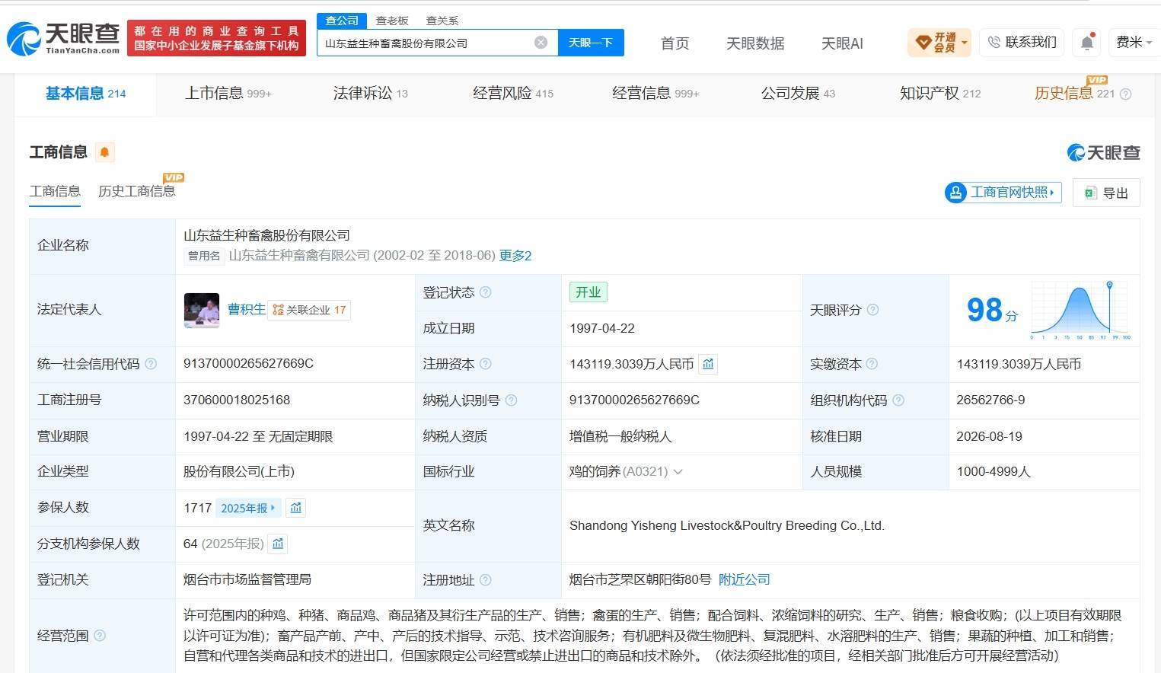
Task: Select the address 烟台市芝罘区朝阳街80号
Action: (640, 580)
